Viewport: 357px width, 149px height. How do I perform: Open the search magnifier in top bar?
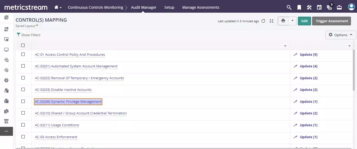[289, 7]
